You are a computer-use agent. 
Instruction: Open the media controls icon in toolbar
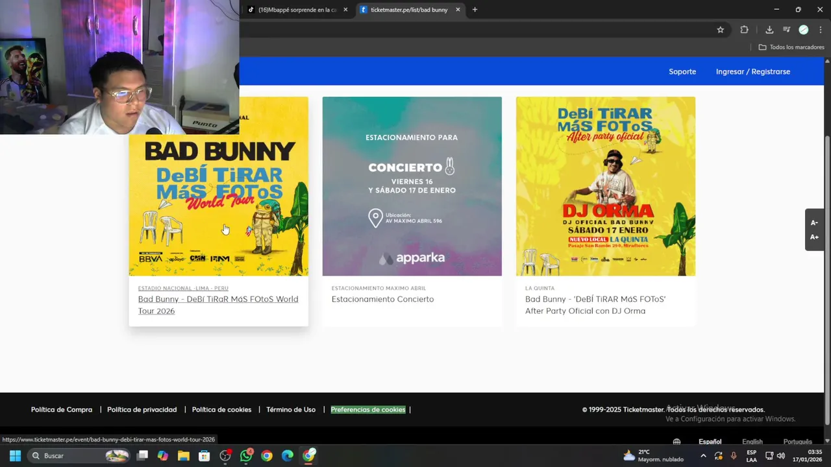click(x=786, y=30)
